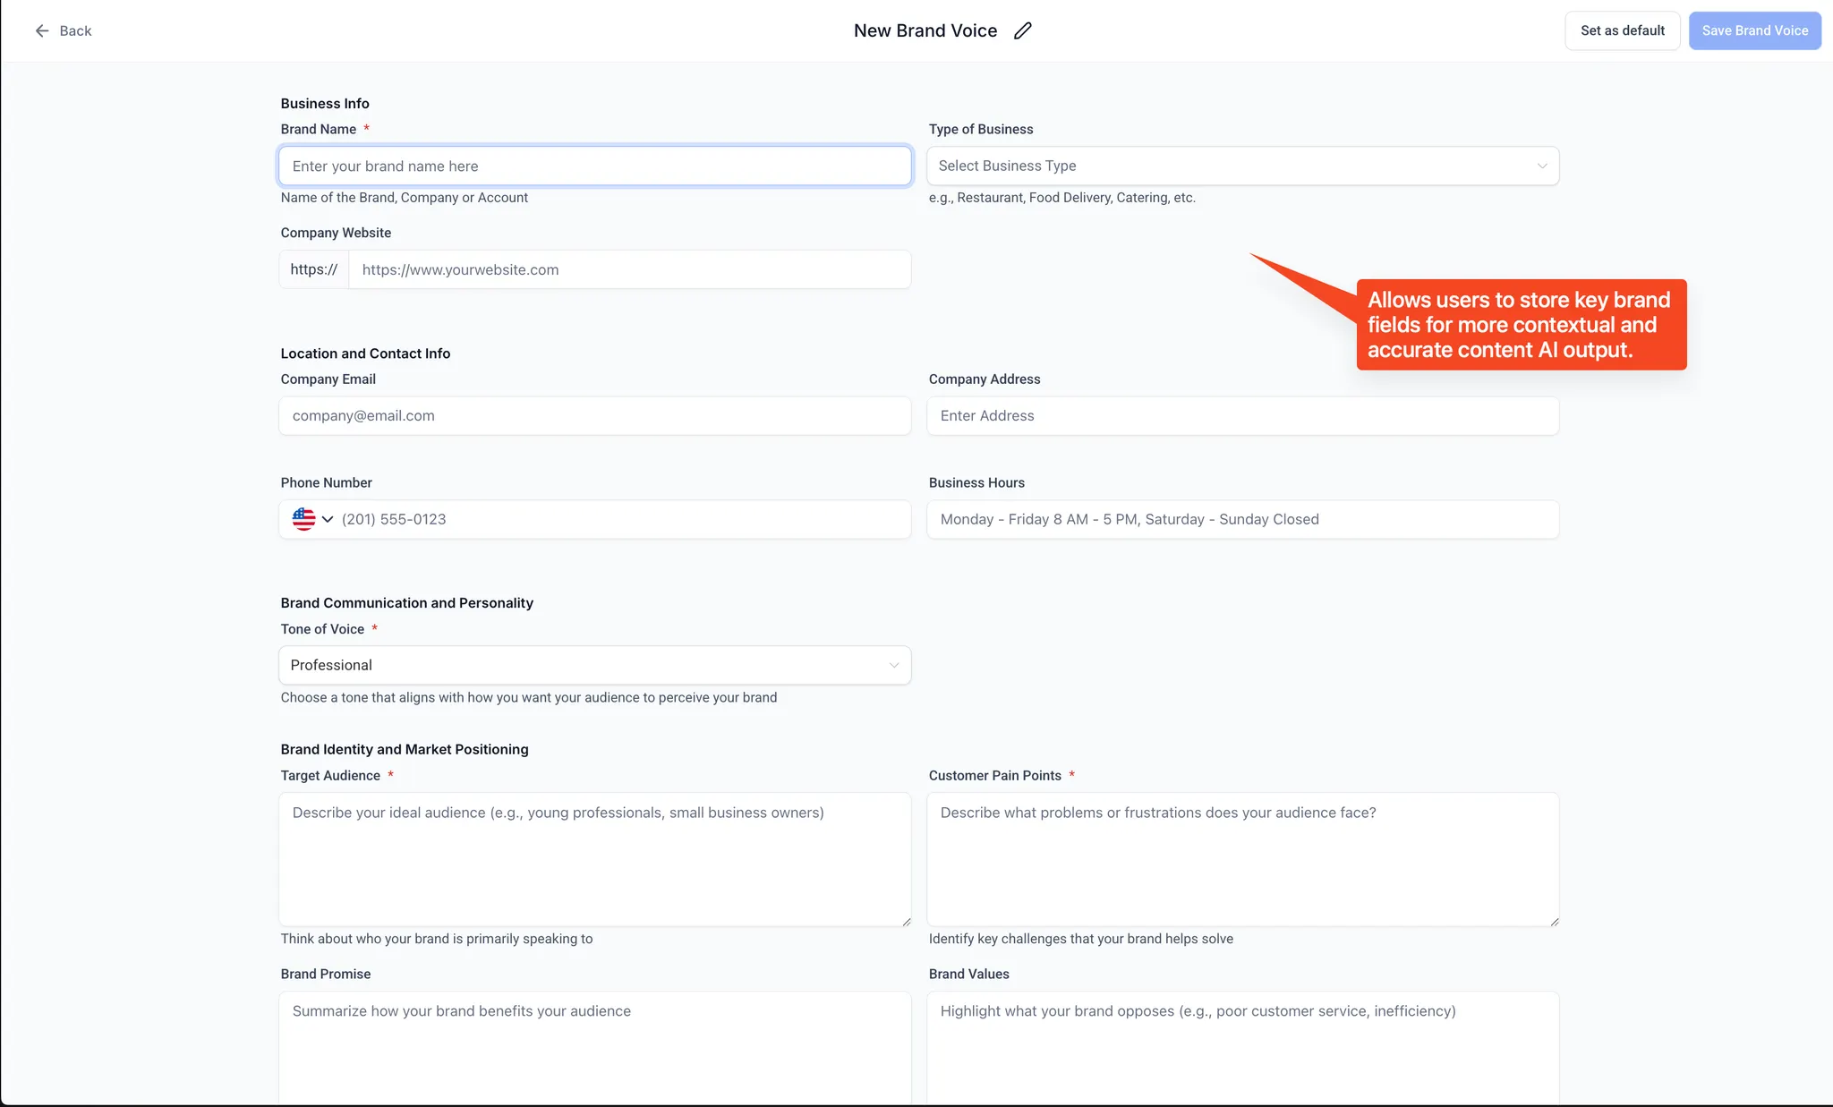Click the Company Address input

(1242, 415)
